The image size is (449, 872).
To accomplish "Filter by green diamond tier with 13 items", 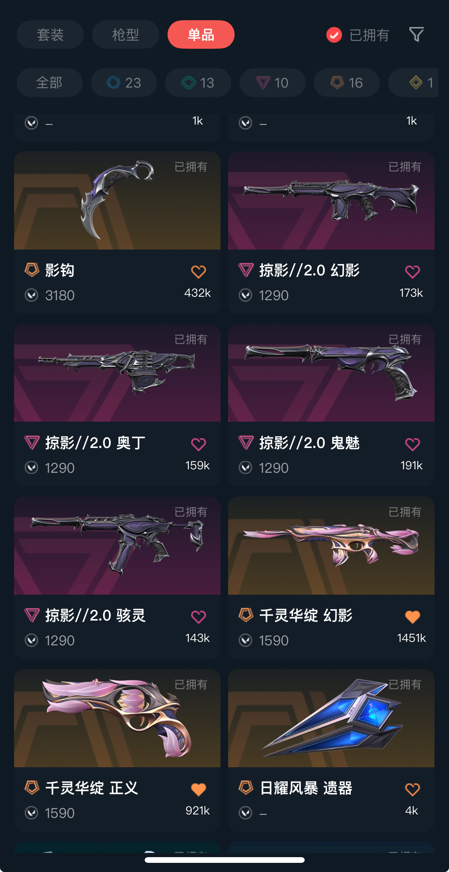I will point(198,83).
